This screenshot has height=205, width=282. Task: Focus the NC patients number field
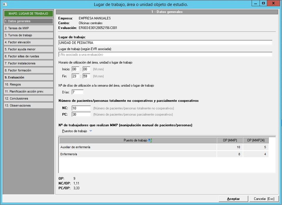tap(81, 108)
